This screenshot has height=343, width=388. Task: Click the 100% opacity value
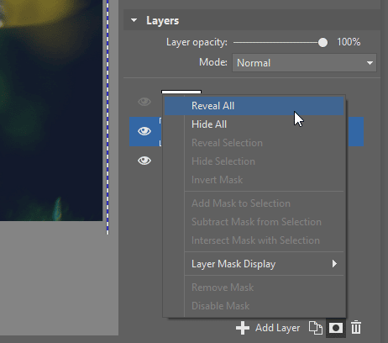349,42
